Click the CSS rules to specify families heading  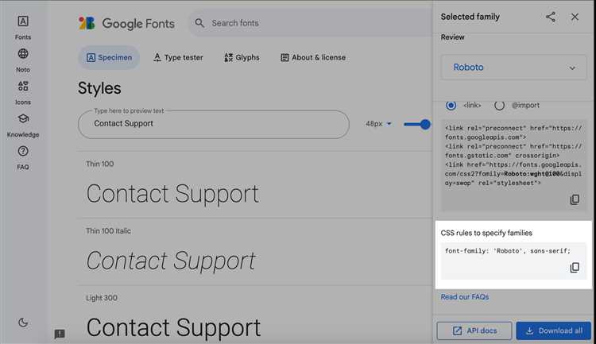point(486,233)
